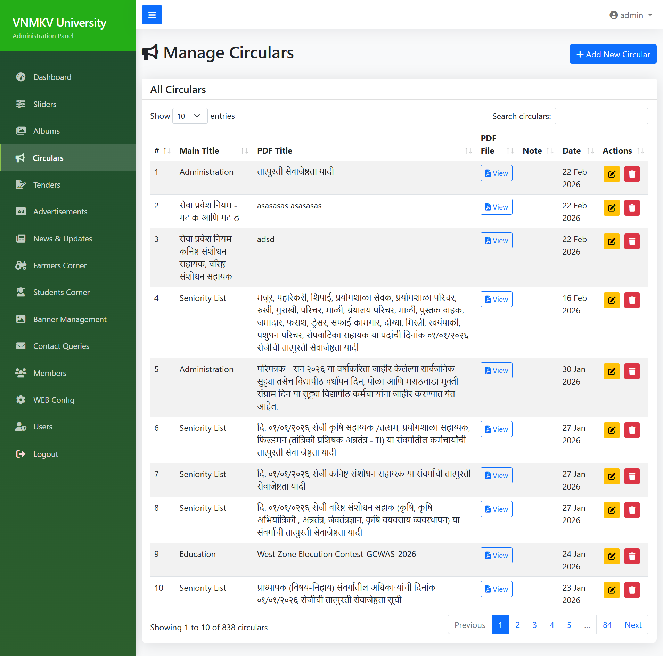Sort table by Main Title column
Viewport: 663px width, 656px height.
point(244,151)
